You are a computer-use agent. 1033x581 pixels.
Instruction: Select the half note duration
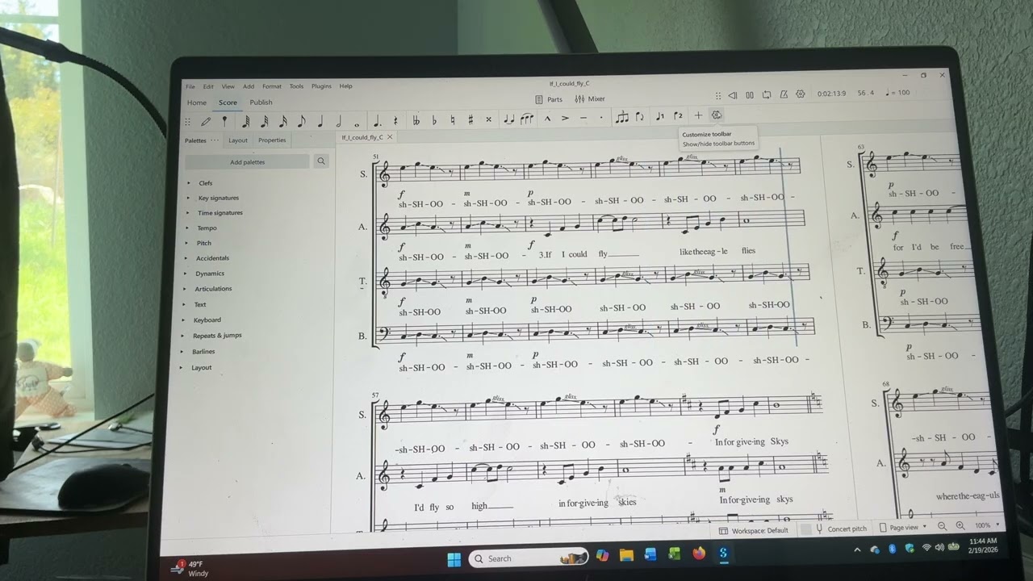338,121
